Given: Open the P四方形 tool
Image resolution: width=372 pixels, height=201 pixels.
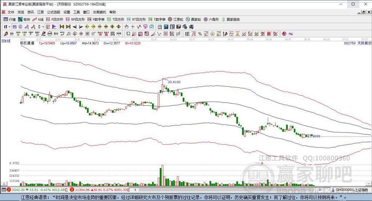Looking at the screenshot, I should (54, 20).
